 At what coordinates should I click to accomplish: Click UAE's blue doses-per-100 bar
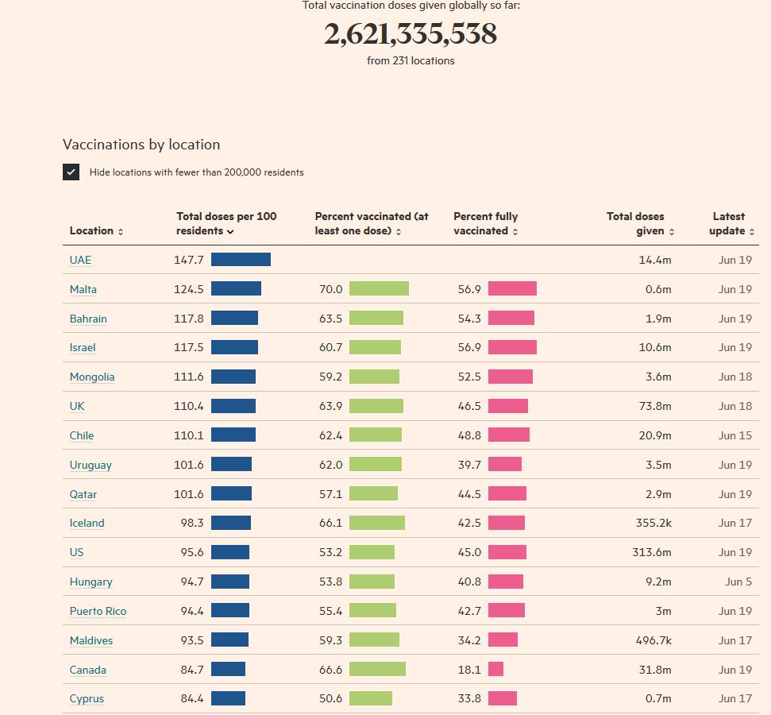pos(241,260)
